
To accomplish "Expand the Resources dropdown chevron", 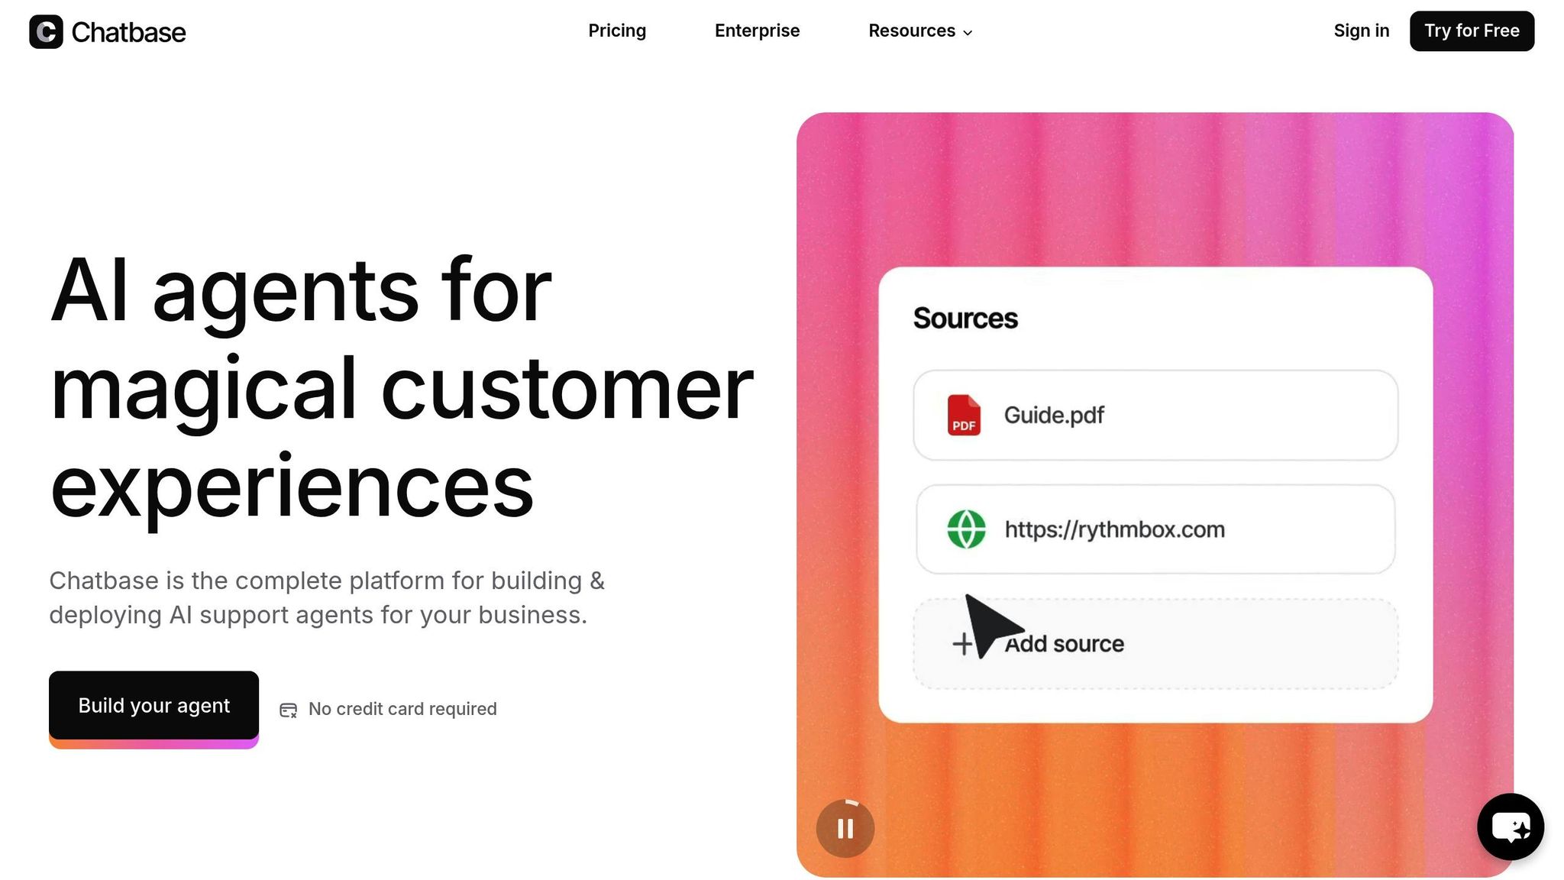I will 968,32.
